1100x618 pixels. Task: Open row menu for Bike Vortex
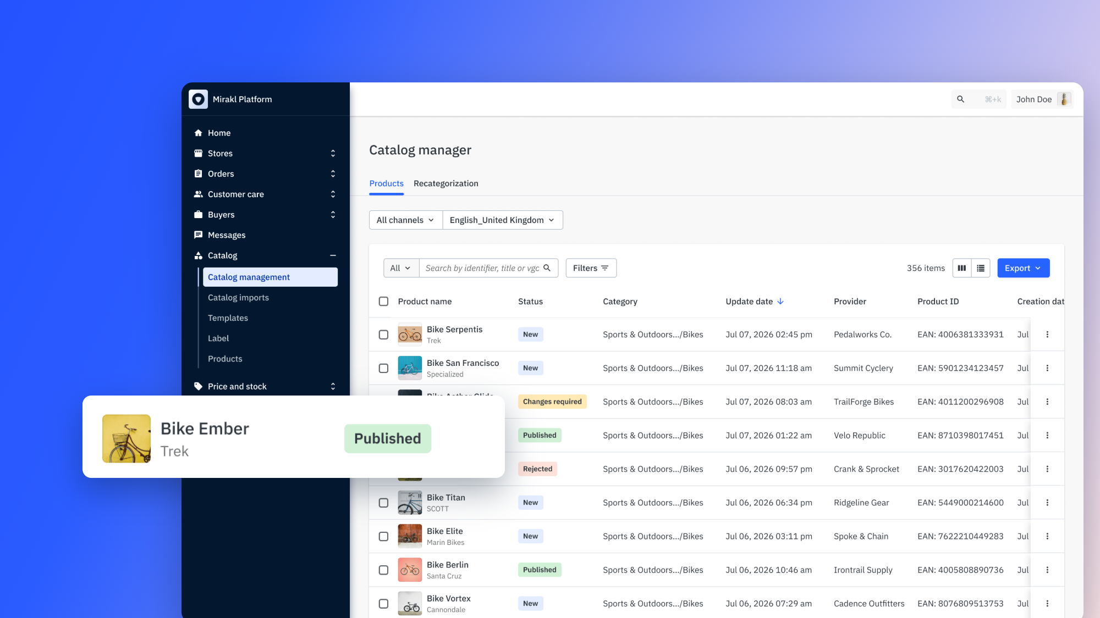[x=1047, y=603]
